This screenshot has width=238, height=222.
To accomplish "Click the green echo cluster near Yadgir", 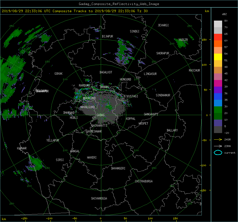I will (181, 43).
